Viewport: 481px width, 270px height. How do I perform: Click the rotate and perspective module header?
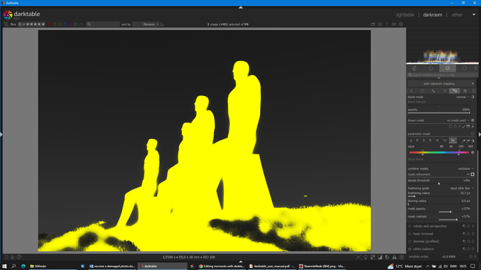coord(430,226)
